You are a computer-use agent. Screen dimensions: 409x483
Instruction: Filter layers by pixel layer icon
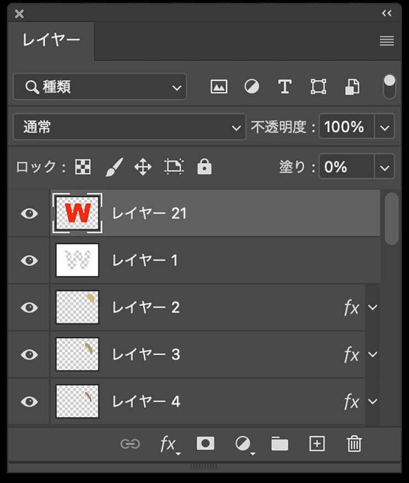[x=219, y=87]
